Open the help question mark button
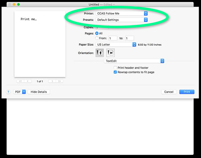 (8, 92)
